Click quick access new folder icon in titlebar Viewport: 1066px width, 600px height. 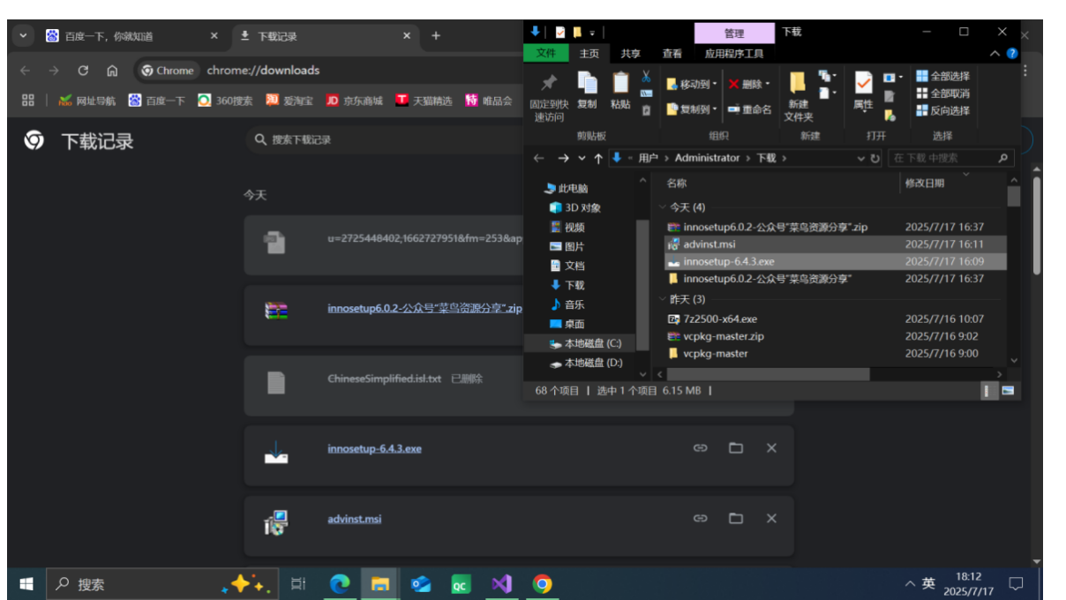(576, 33)
